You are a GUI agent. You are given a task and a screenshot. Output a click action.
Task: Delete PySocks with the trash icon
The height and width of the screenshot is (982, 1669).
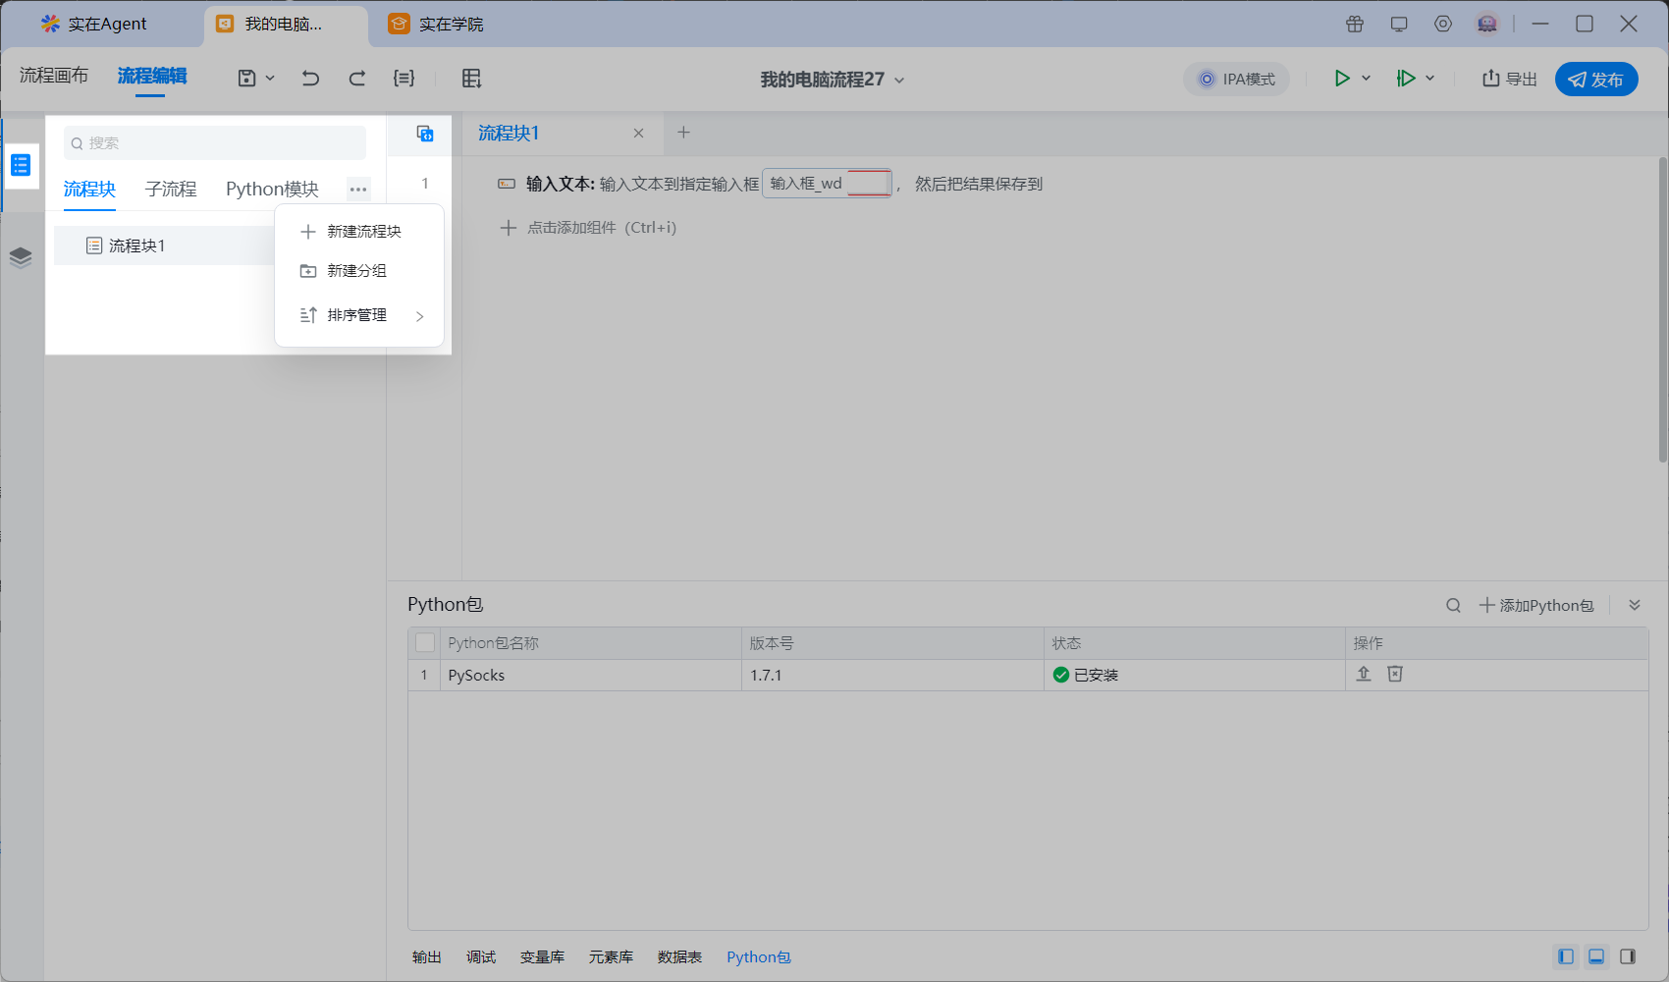1395,674
